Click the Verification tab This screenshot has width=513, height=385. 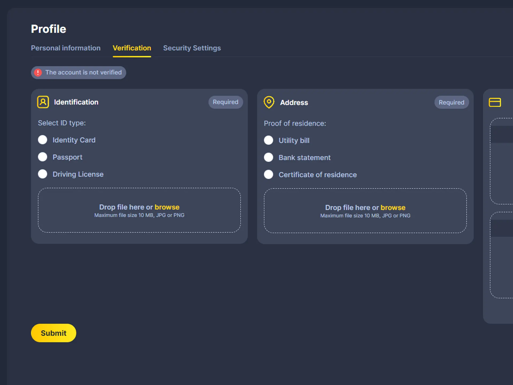[132, 48]
